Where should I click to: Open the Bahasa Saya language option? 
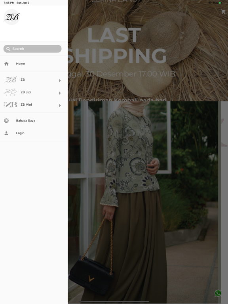pos(26,121)
